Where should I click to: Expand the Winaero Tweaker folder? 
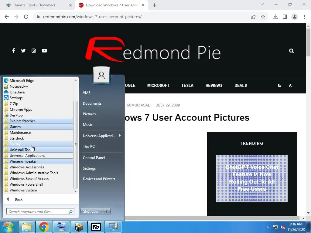(38, 161)
